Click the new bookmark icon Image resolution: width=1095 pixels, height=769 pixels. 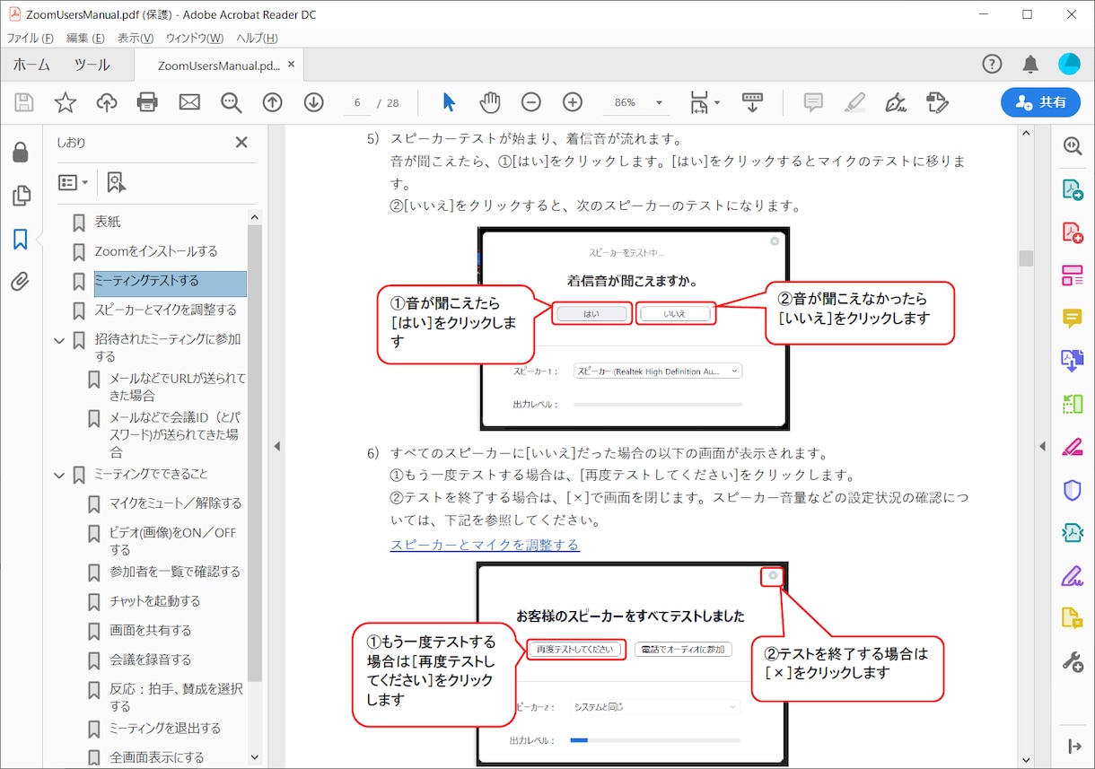click(116, 182)
